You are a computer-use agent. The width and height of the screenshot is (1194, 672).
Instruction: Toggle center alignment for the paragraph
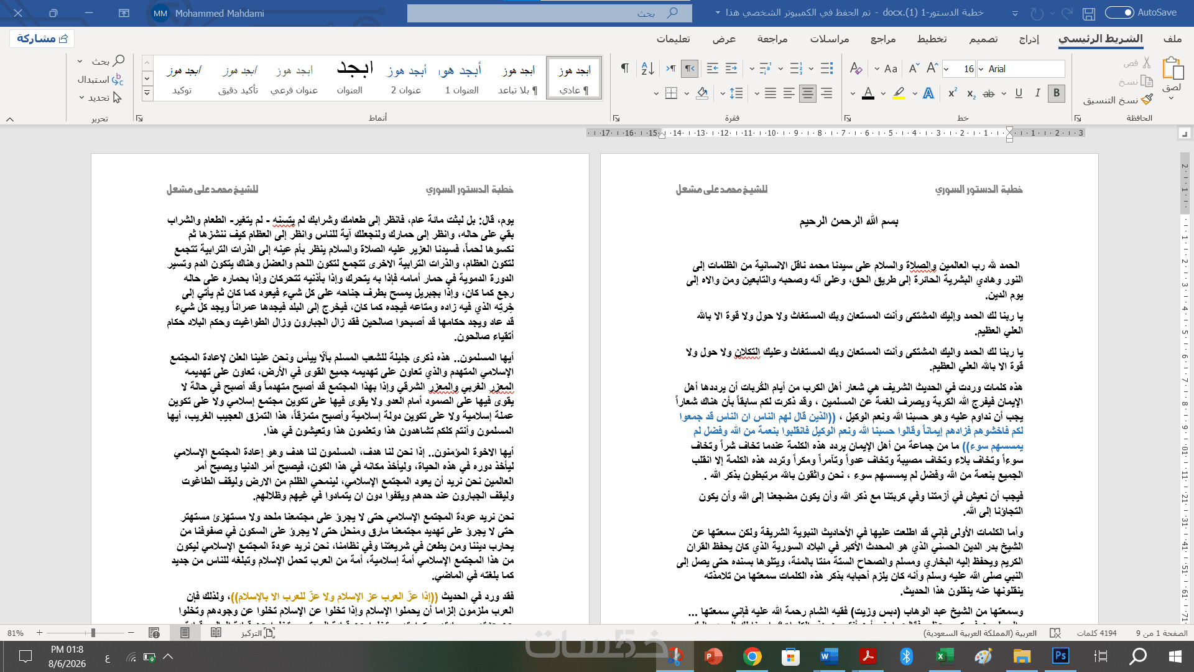(x=808, y=93)
